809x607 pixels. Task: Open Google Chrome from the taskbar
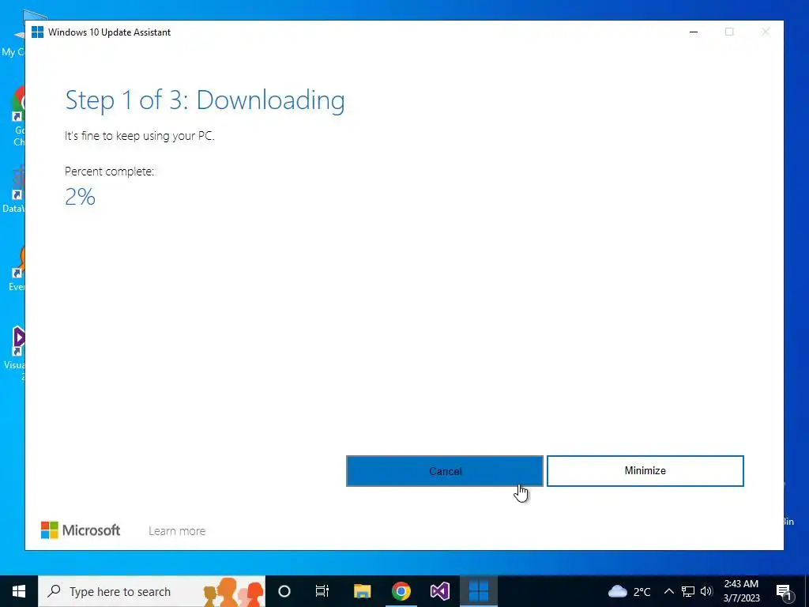(401, 591)
